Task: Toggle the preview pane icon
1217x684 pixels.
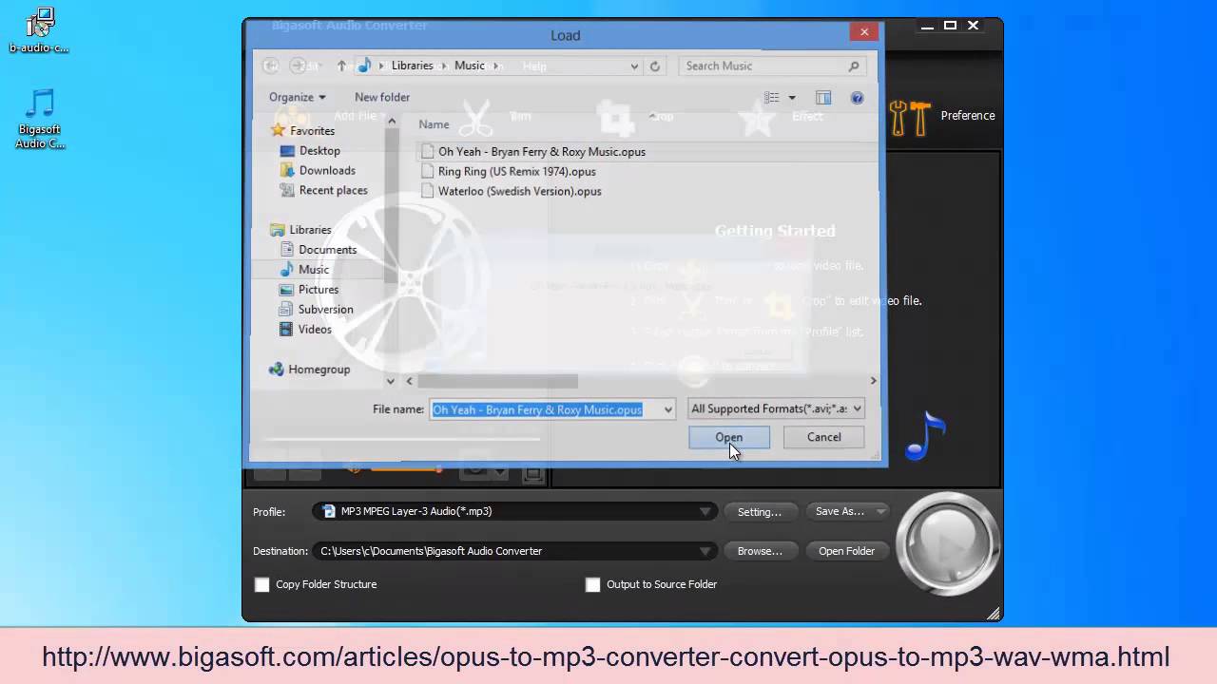Action: pos(823,98)
